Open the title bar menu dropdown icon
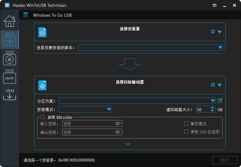This screenshot has height=167, width=241. (x=214, y=6)
